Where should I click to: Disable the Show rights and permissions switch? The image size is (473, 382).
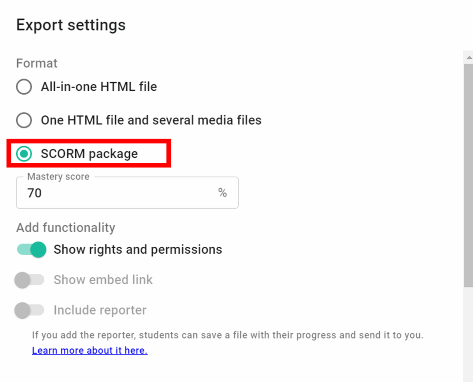click(x=32, y=250)
